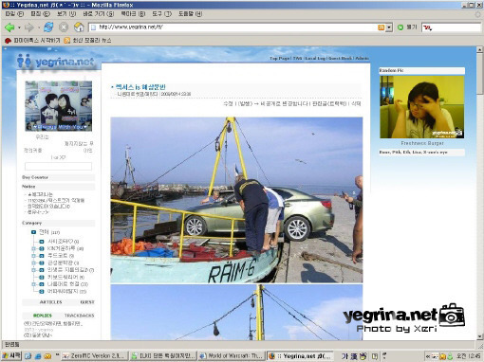This screenshot has height=362, width=484.
Task: Open the 파이어폭스 시작하기 bookmark
Action: tap(32, 41)
